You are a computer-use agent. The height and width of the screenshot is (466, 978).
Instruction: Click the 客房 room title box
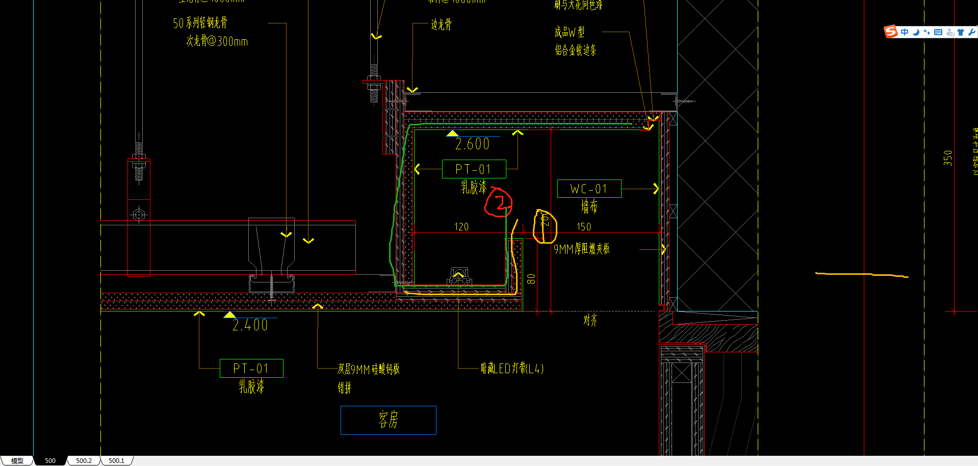tap(389, 420)
